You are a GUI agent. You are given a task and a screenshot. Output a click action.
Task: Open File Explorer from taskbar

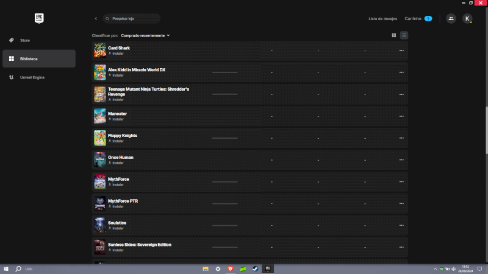click(206, 269)
